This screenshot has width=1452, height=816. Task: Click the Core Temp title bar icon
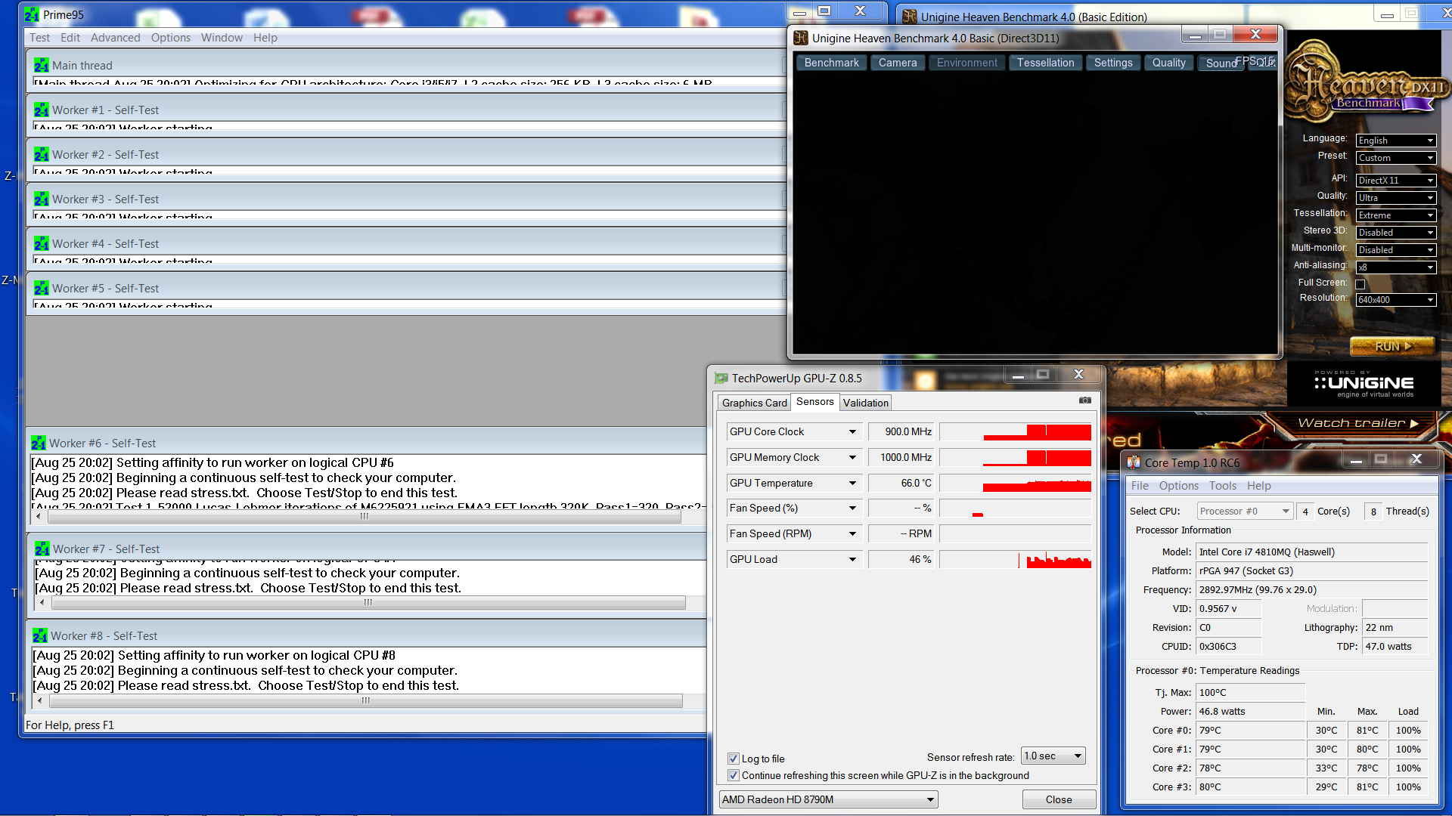[x=1134, y=462]
